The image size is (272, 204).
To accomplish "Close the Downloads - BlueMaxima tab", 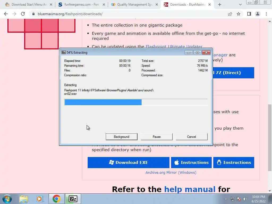I will 210,5.
